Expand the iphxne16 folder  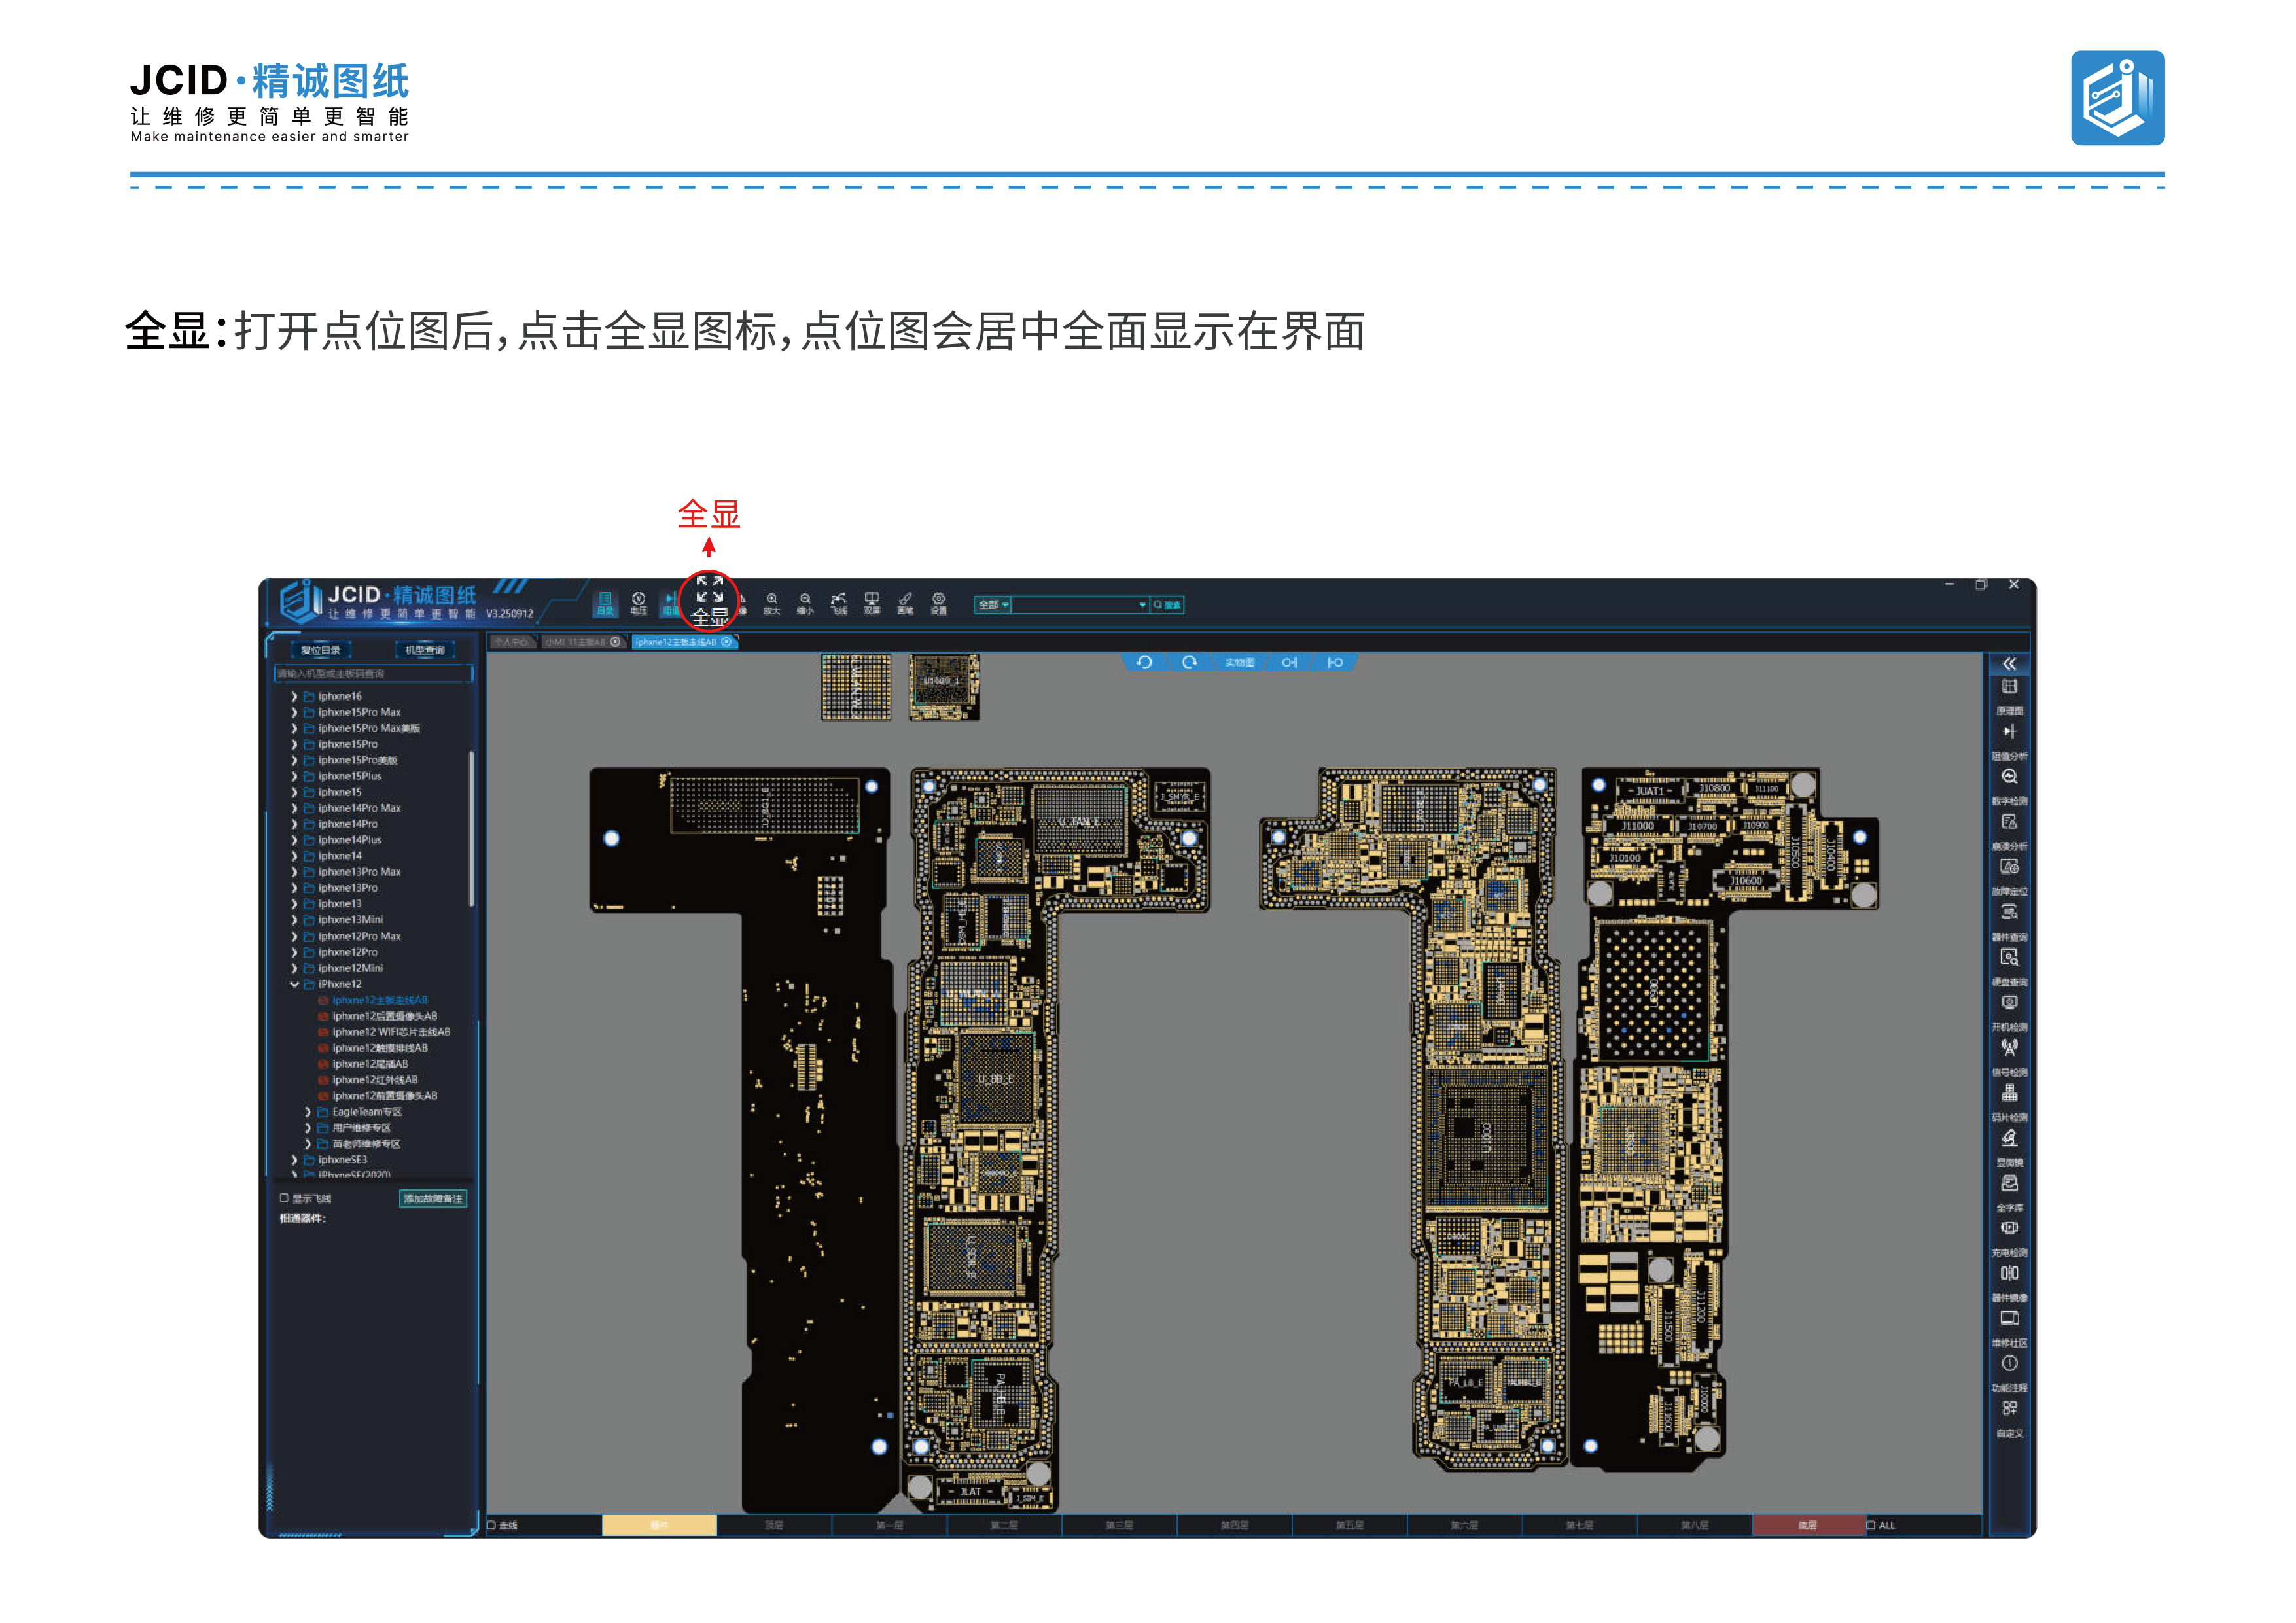(294, 696)
